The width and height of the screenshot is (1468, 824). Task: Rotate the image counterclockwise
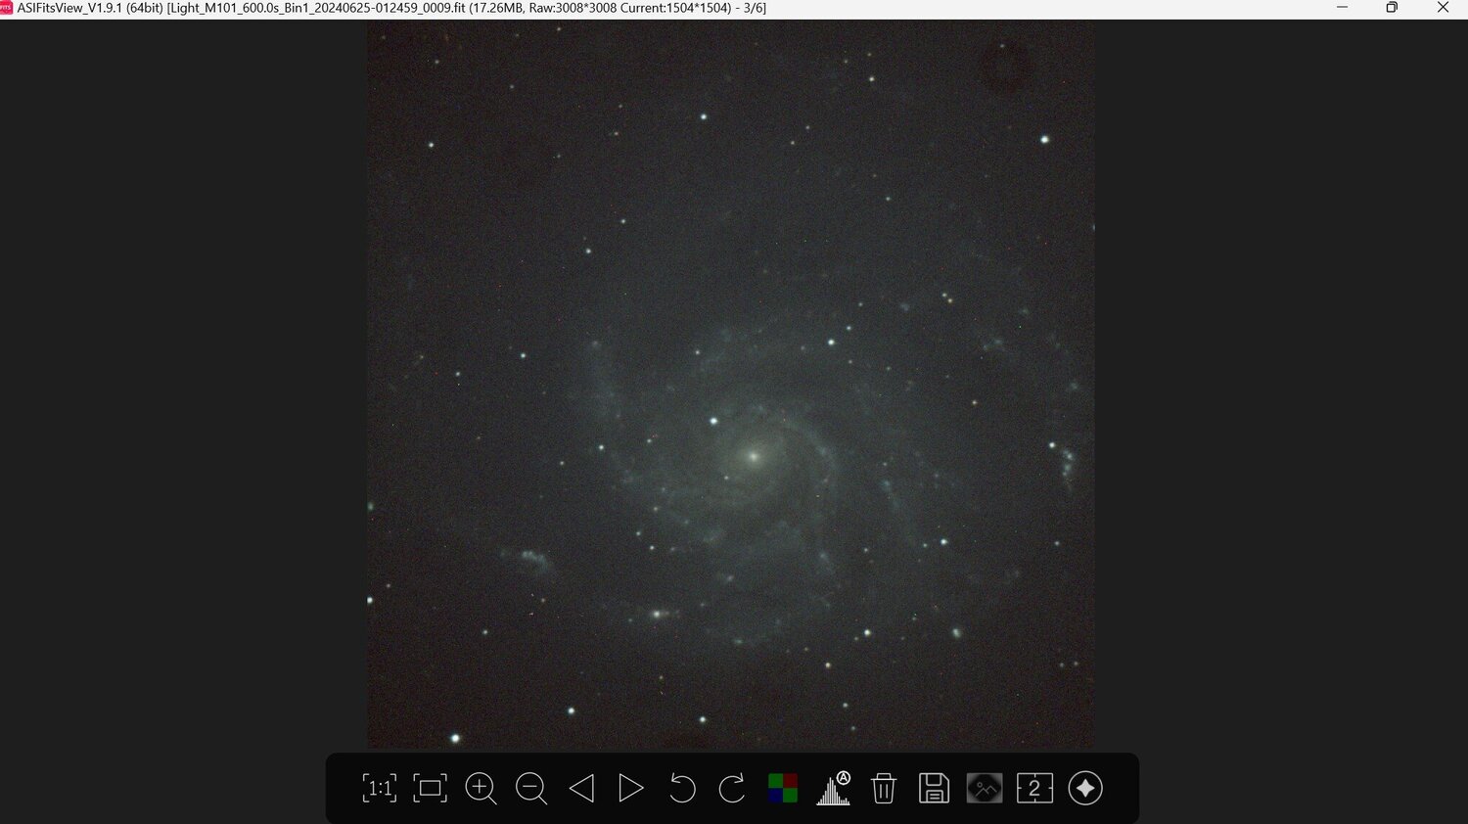[x=682, y=789]
